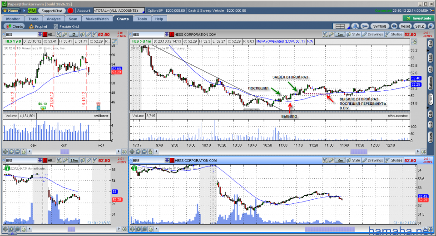
Task: Open Studies on the 1m chart
Action: click(394, 34)
